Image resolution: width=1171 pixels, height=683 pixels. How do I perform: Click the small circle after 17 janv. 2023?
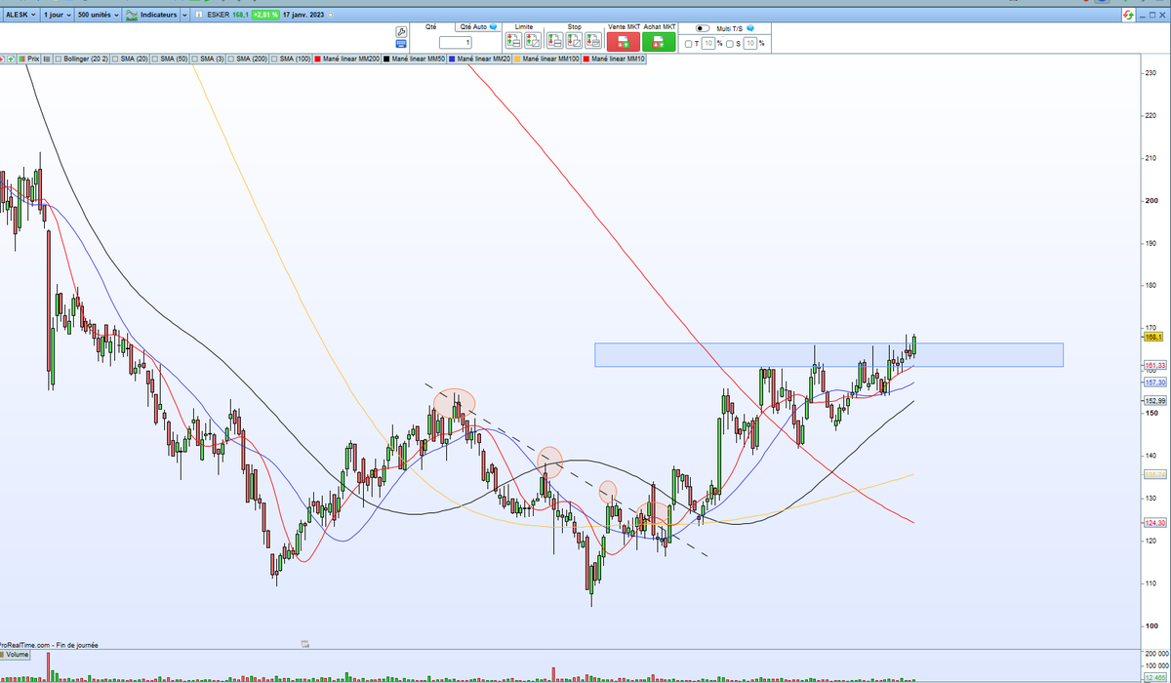(331, 15)
